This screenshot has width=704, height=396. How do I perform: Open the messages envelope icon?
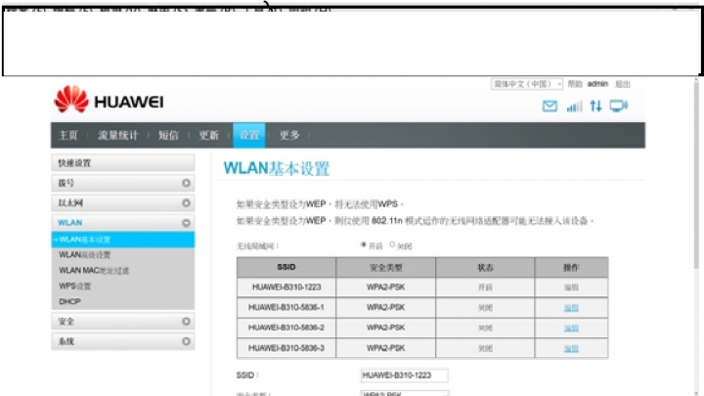tap(550, 107)
